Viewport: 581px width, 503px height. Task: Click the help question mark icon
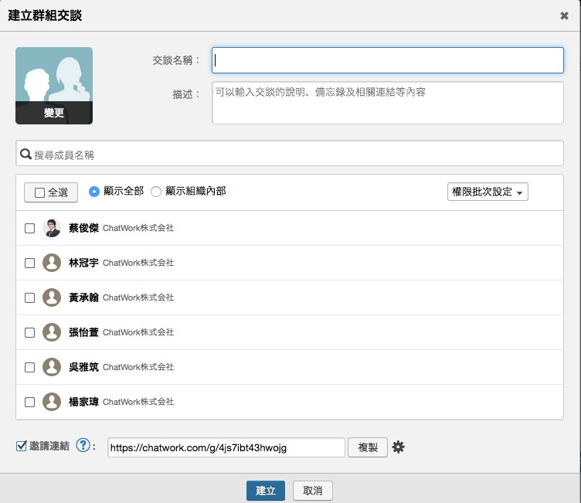pyautogui.click(x=83, y=447)
